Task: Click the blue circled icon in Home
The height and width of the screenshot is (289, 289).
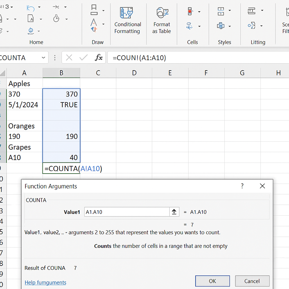Action: tap(31, 31)
